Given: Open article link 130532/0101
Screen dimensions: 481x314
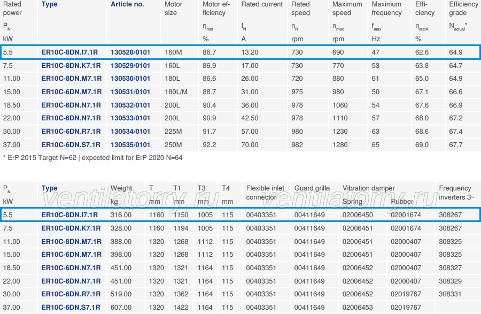Looking at the screenshot, I should [x=130, y=105].
